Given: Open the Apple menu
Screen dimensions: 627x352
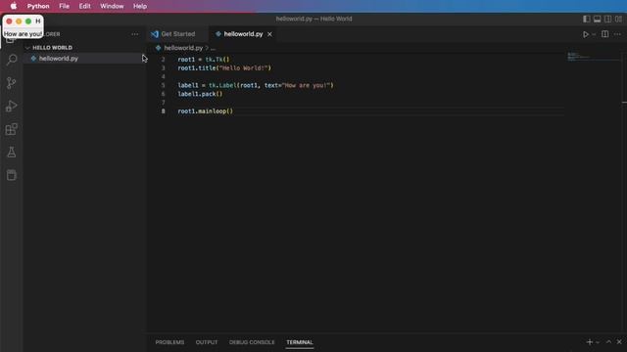Looking at the screenshot, I should click(13, 7).
